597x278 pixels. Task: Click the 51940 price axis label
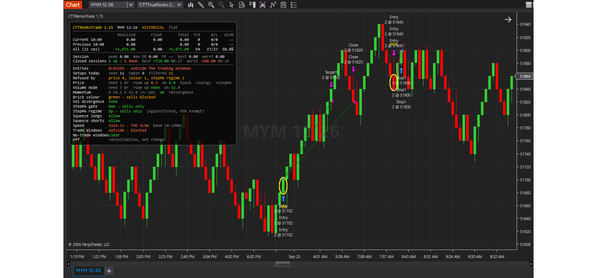coord(525,24)
